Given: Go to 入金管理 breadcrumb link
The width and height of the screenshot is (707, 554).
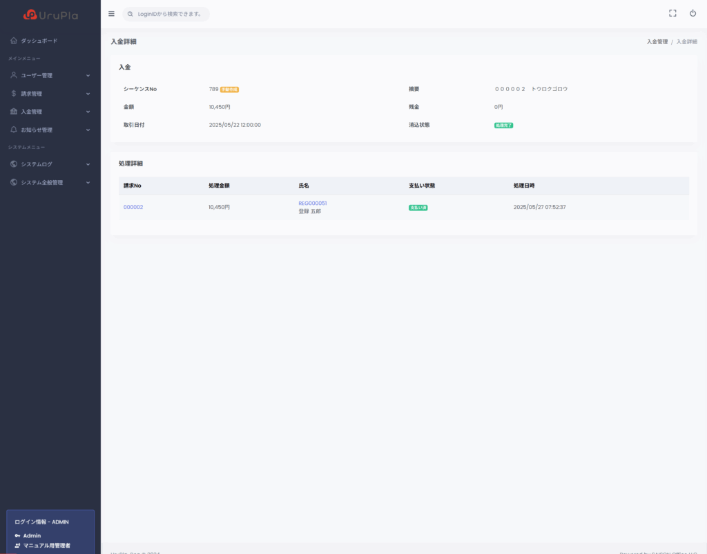Looking at the screenshot, I should tap(657, 42).
